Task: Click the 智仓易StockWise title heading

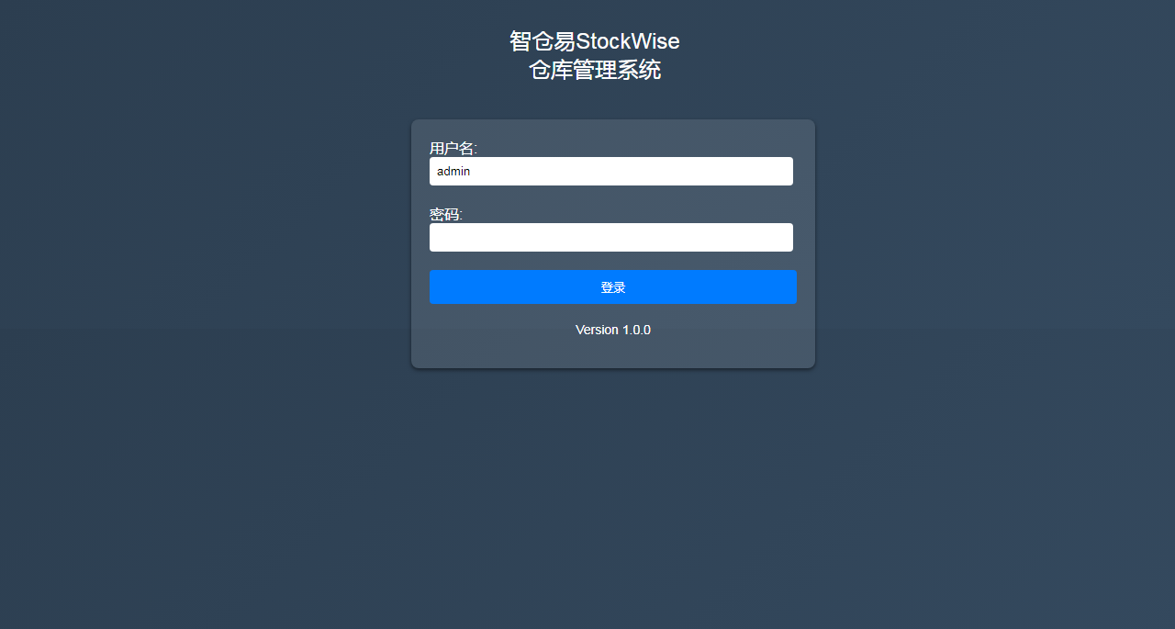Action: click(595, 41)
